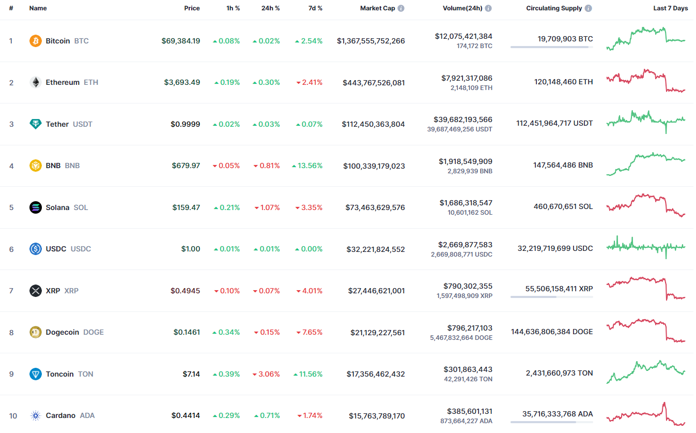The image size is (696, 433).
Task: Click XRP's circulating supply progress bar
Action: coord(551,297)
